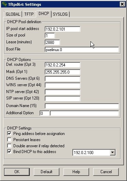Screen dimensions: 127x181
Task: Click the WINS server (Opt 44) field
Action: coord(62,85)
